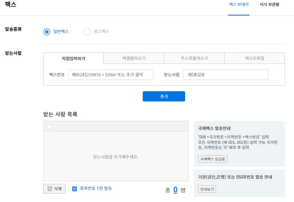This screenshot has width=294, height=202.
Task: Open the 엑셀불러오기 tab
Action: point(133,58)
